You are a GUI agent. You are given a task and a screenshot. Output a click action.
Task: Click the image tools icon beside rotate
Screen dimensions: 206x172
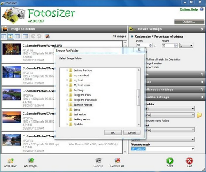(x=47, y=36)
